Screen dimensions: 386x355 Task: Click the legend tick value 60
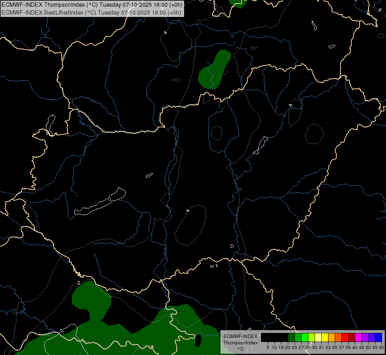[x=382, y=348]
